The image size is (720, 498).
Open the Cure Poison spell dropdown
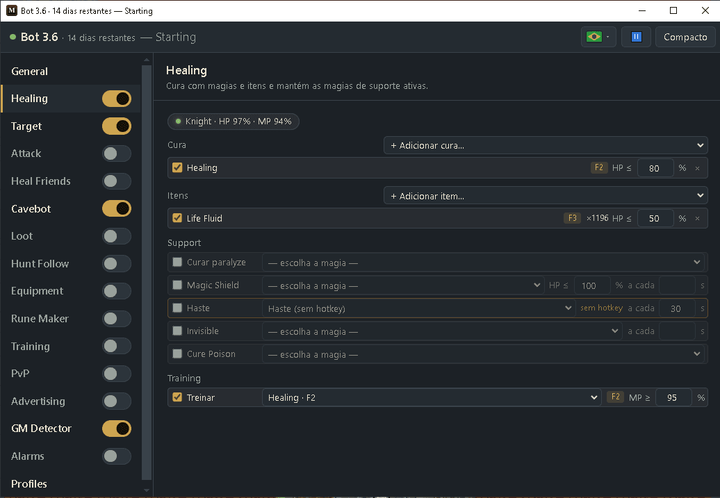(484, 354)
